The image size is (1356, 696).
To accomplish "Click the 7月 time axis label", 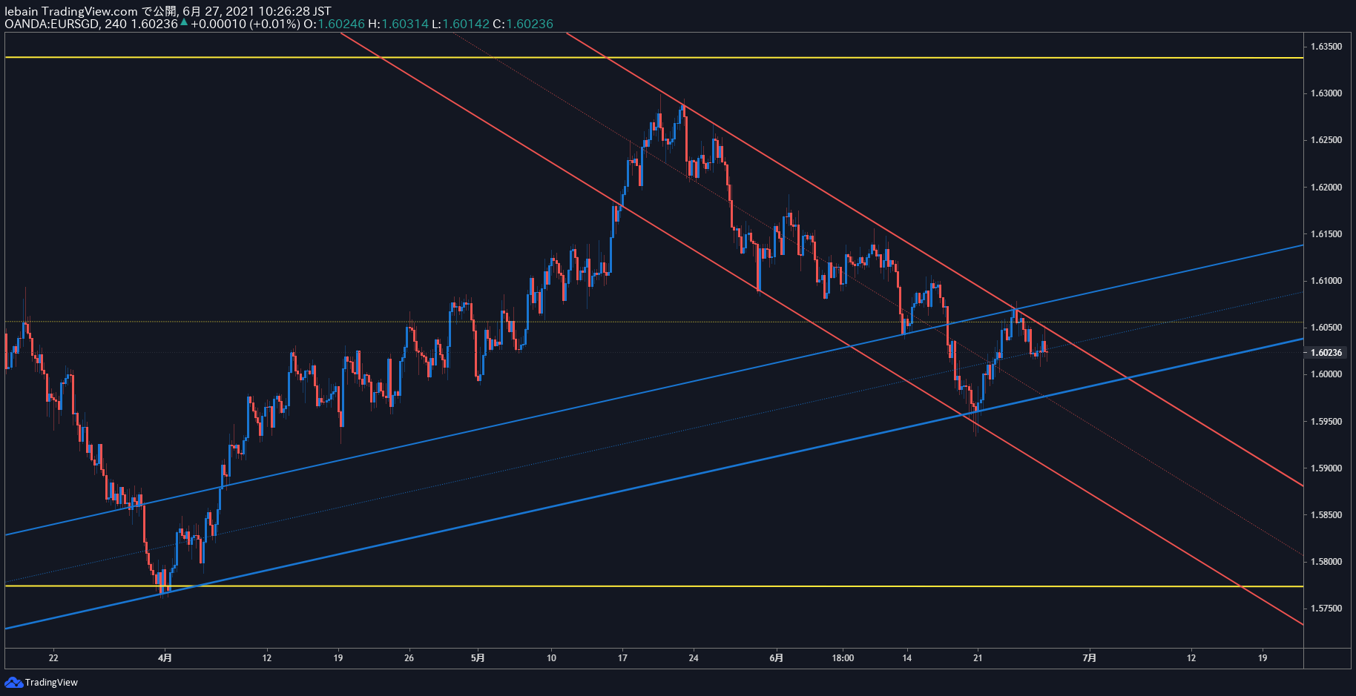I will [x=1090, y=658].
